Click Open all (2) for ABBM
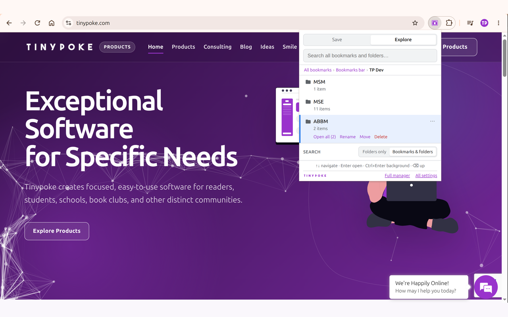The width and height of the screenshot is (508, 317). (x=325, y=137)
